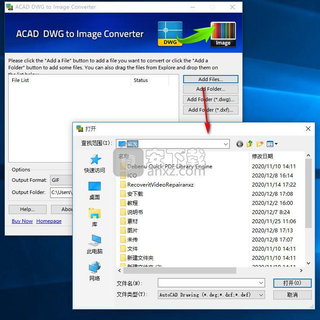The image size is (320, 320).
Task: Select RecoveritVideoRepairanxz folder name
Action: pyautogui.click(x=160, y=184)
